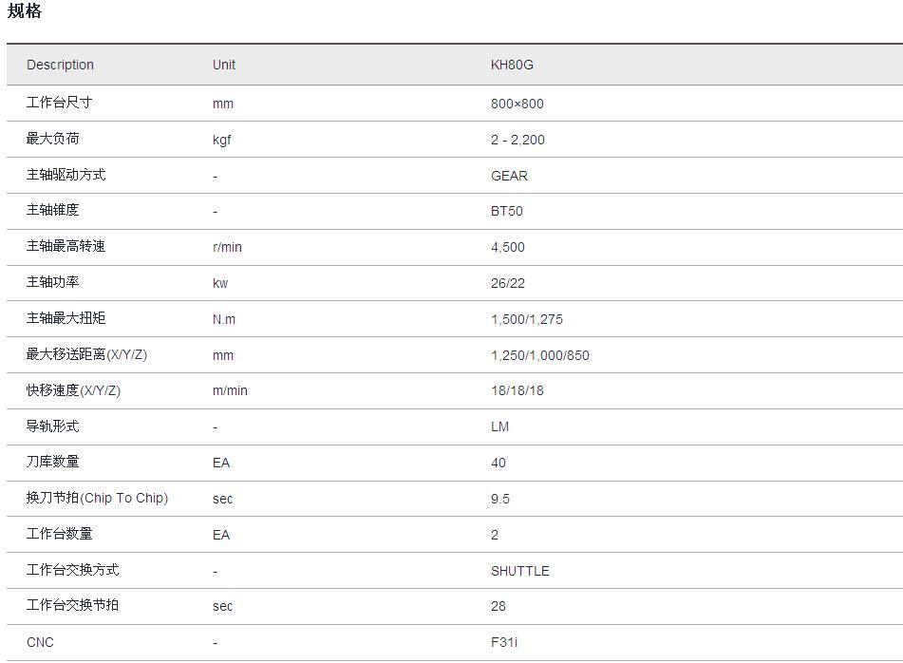Screen dimensions: 903x663
Task: Select the 2 - 2,200 load value
Action: pyautogui.click(x=517, y=140)
